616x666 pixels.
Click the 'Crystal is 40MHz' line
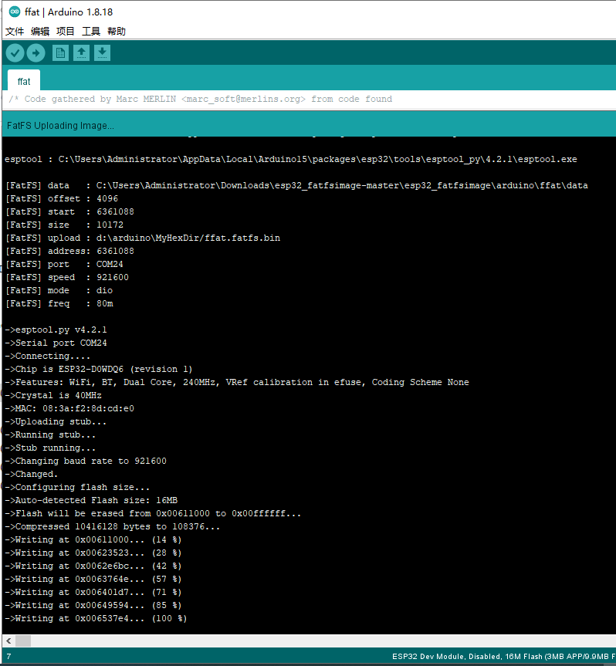53,396
